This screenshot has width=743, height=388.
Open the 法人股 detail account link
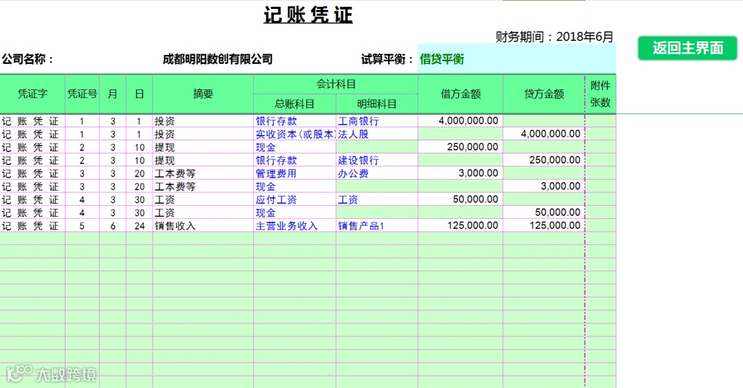click(x=353, y=134)
